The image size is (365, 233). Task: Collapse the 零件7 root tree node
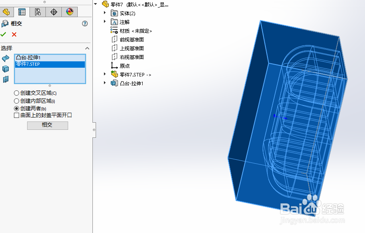(95, 4)
